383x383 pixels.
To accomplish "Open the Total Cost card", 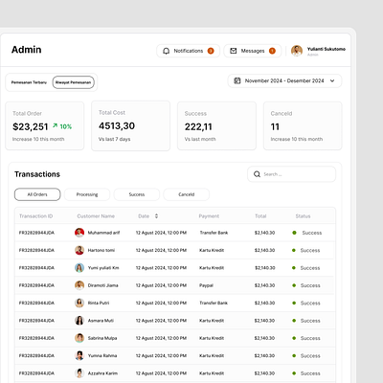I will [x=131, y=125].
